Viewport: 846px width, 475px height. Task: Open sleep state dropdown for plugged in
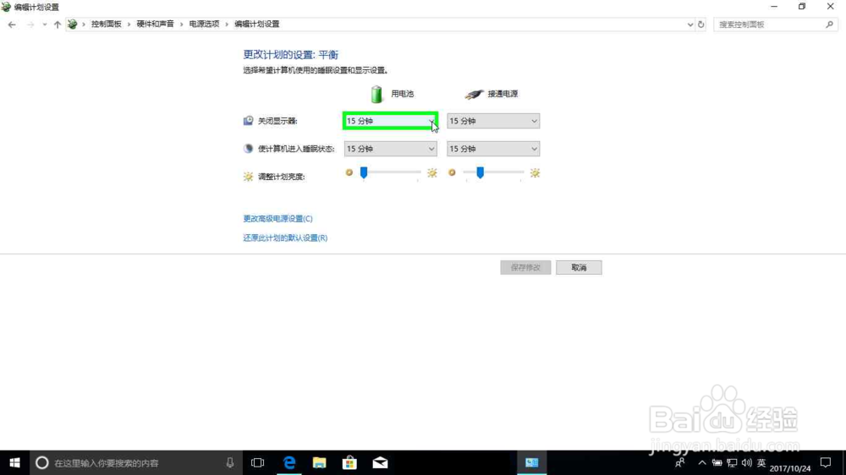493,149
